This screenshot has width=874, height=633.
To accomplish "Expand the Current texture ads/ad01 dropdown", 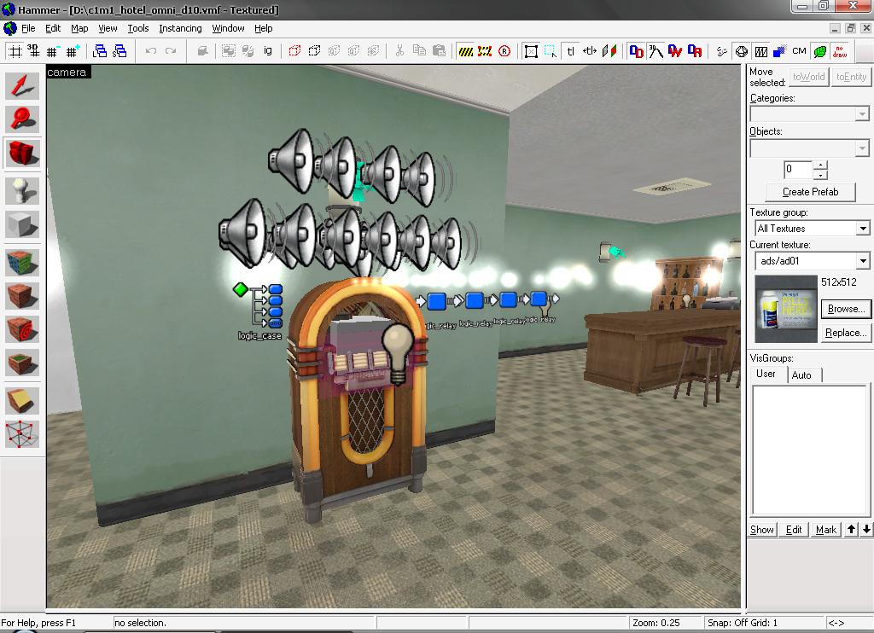I will tap(862, 261).
